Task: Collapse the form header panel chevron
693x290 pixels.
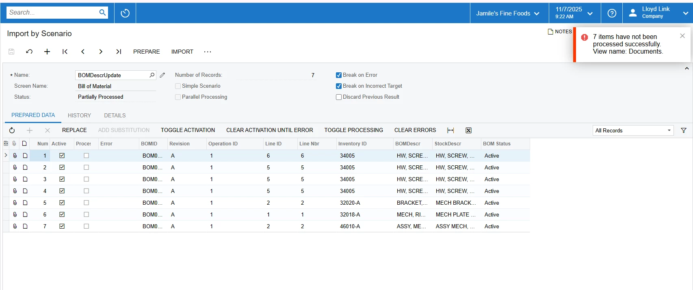Action: click(x=687, y=68)
